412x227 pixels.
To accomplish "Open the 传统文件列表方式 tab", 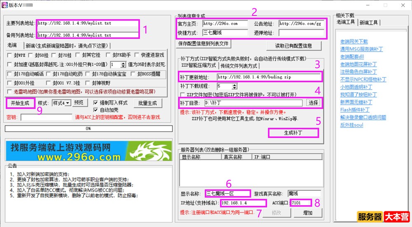I will [x=239, y=66].
